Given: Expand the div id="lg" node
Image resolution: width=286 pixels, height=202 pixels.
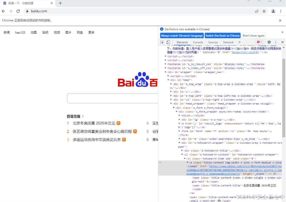Looking at the screenshot, I should coord(179,120).
